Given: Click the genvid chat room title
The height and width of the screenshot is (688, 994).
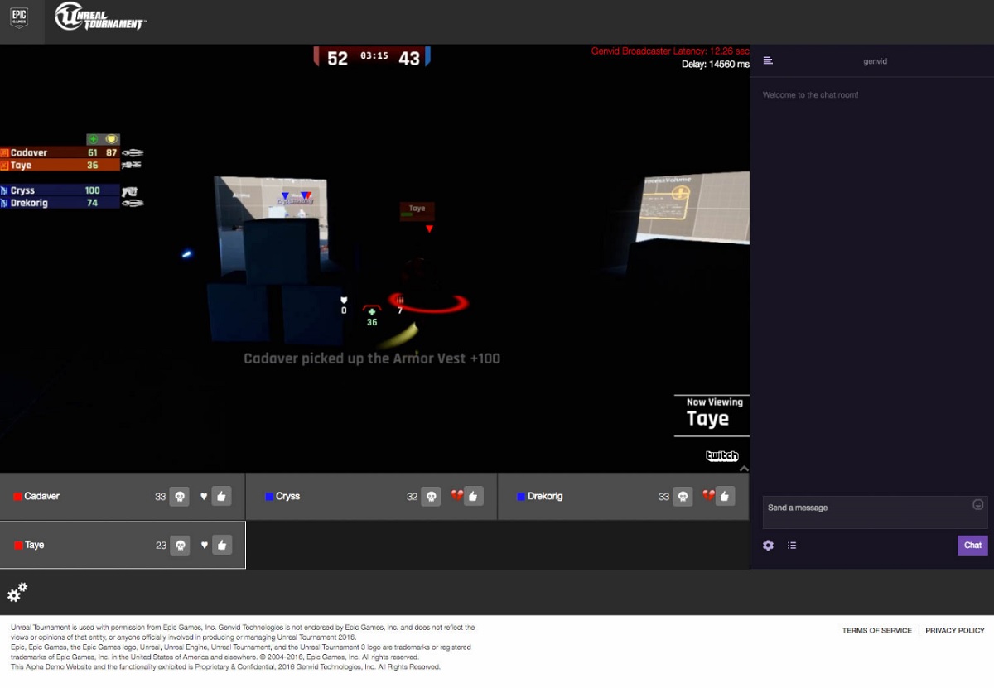Looking at the screenshot, I should coord(875,61).
